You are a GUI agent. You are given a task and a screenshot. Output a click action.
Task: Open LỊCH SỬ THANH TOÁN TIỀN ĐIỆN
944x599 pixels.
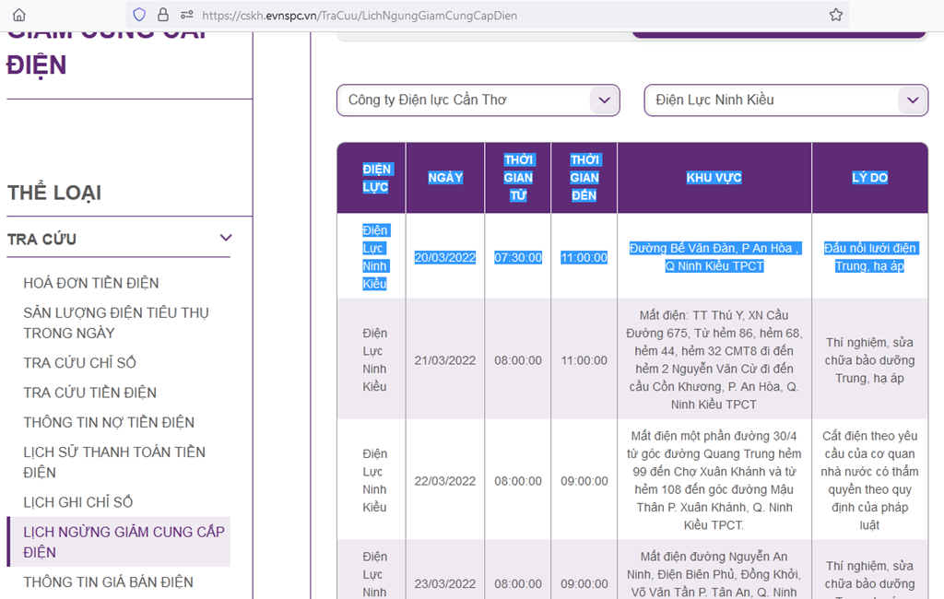(x=114, y=462)
